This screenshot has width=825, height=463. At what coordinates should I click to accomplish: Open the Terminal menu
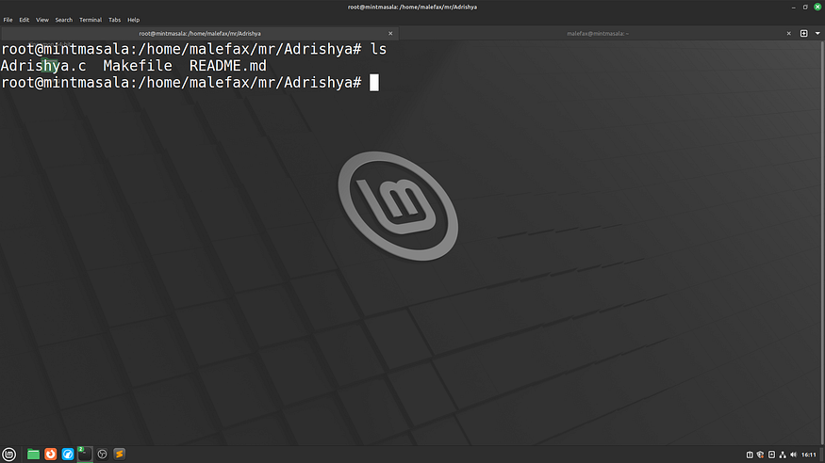91,20
